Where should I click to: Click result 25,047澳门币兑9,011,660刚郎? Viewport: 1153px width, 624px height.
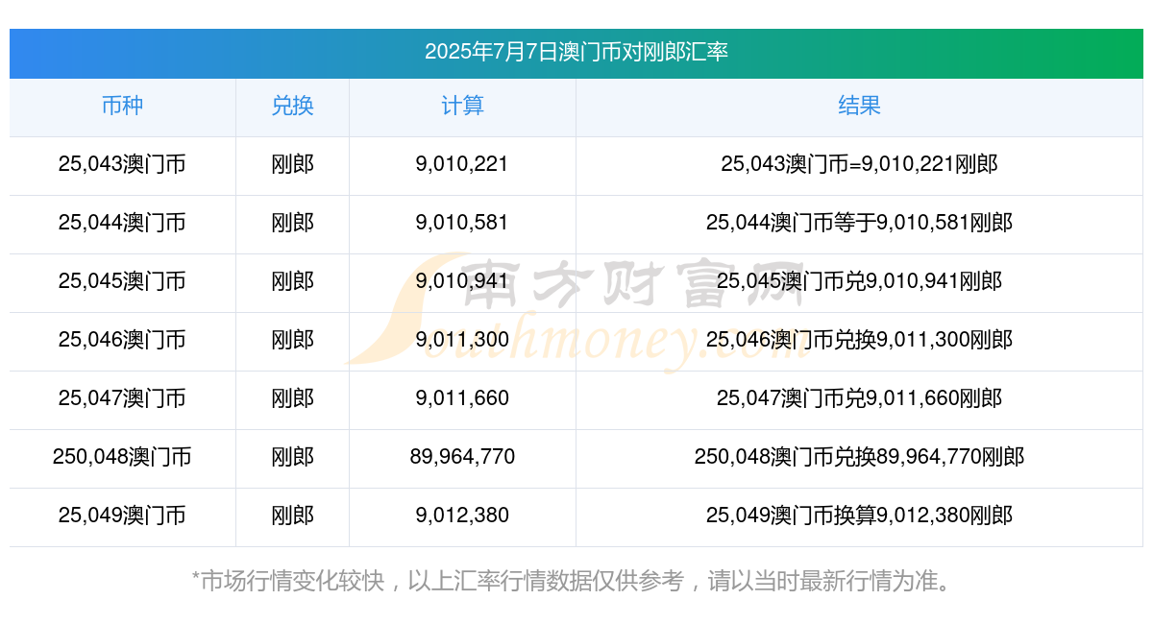tap(859, 398)
